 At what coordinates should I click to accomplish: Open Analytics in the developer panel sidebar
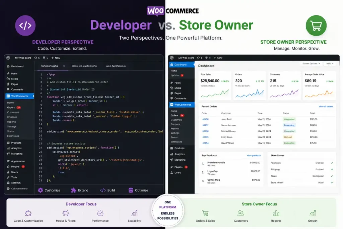pyautogui.click(x=14, y=148)
